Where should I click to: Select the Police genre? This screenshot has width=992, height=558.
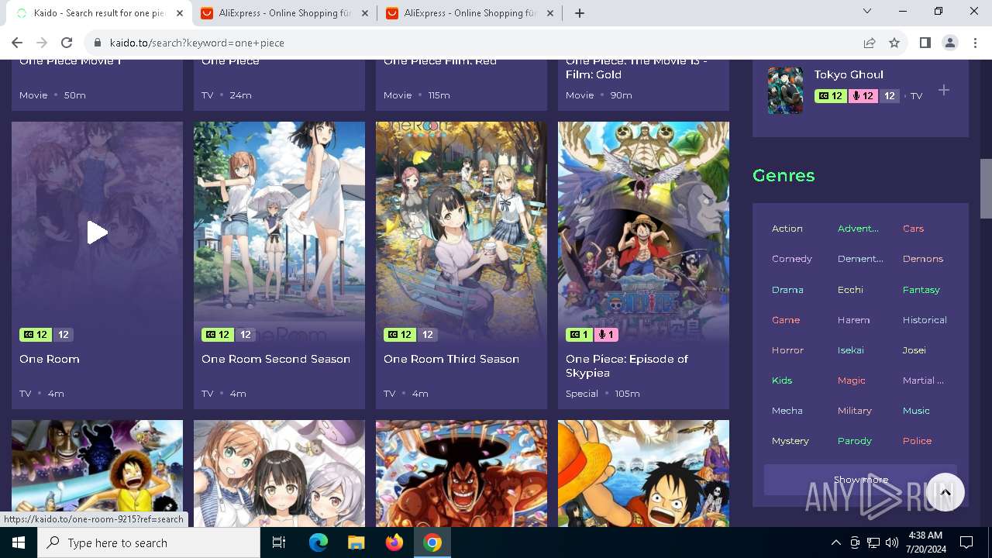(x=917, y=441)
